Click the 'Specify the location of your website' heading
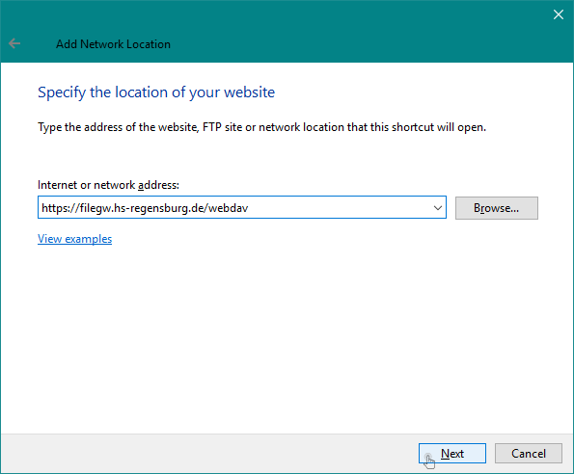 click(156, 92)
